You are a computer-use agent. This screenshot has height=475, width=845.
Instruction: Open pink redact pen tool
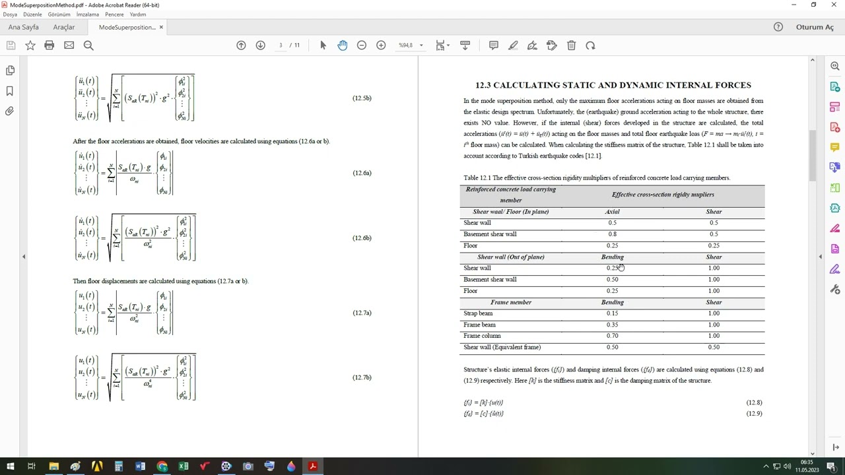tap(834, 228)
